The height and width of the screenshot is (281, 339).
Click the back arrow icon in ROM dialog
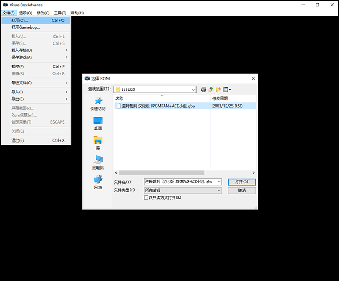tap(203, 90)
